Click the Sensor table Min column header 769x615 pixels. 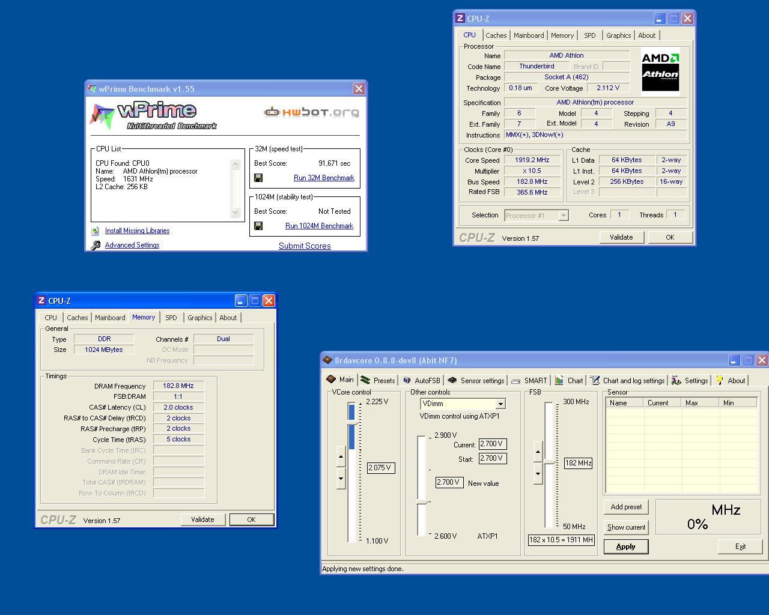pyautogui.click(x=738, y=403)
